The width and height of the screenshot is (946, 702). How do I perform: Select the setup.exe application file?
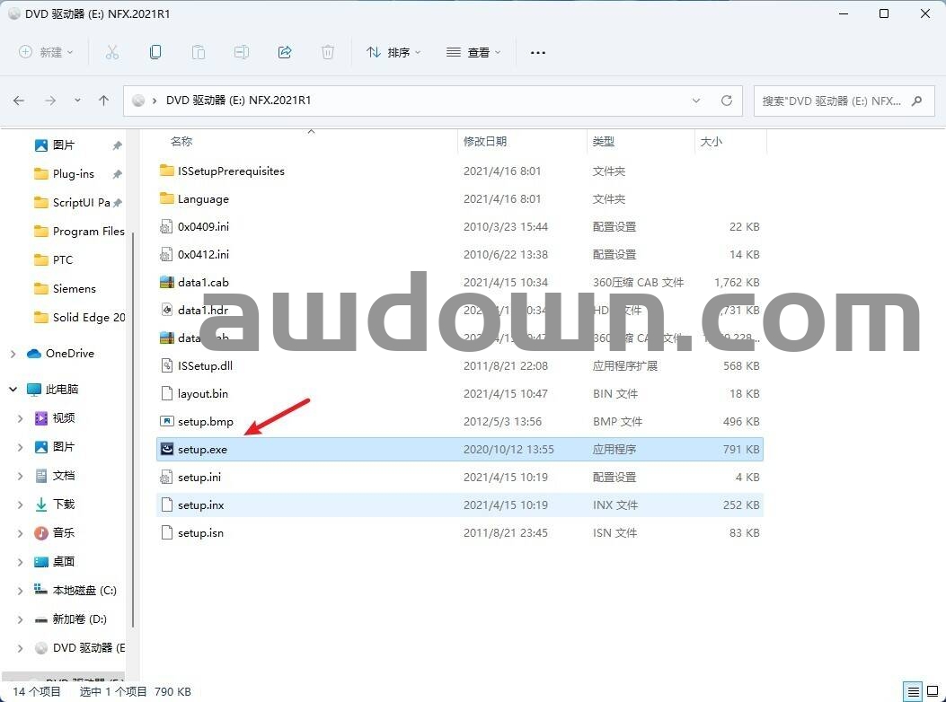click(202, 449)
